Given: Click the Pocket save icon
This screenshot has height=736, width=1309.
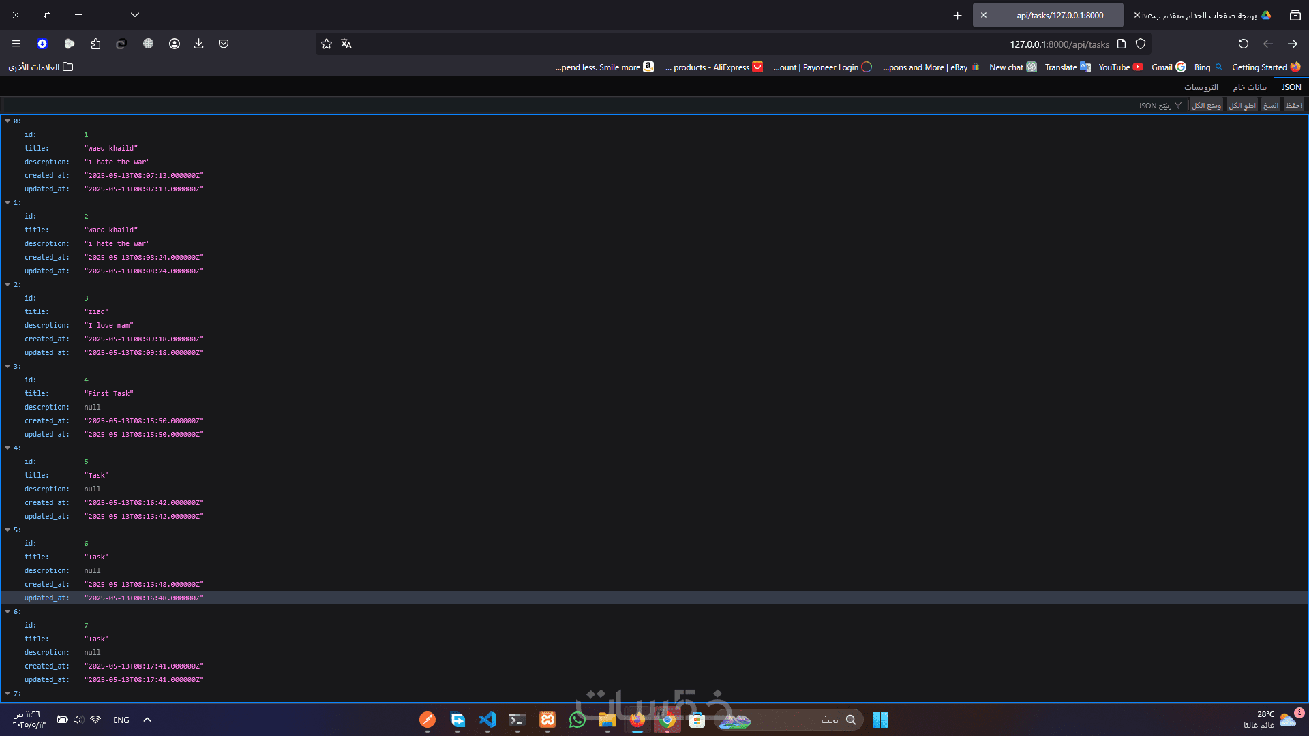Looking at the screenshot, I should 224,44.
